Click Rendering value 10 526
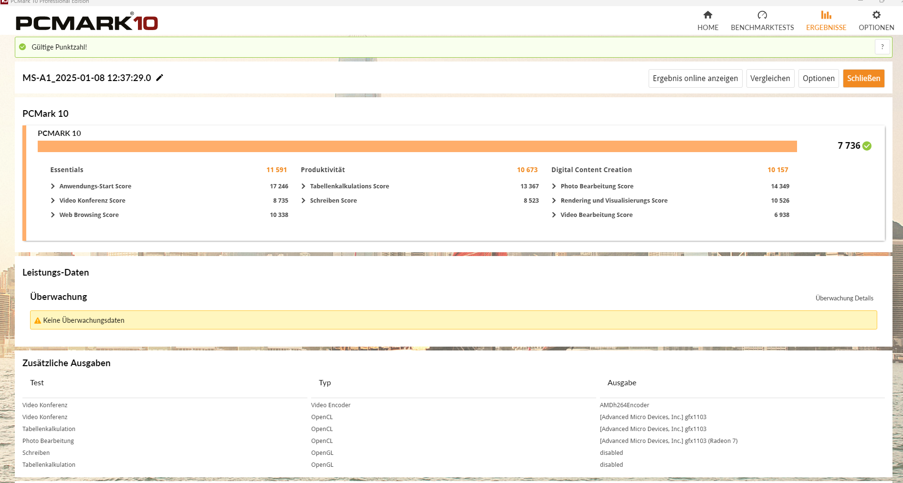The image size is (903, 483). 780,201
